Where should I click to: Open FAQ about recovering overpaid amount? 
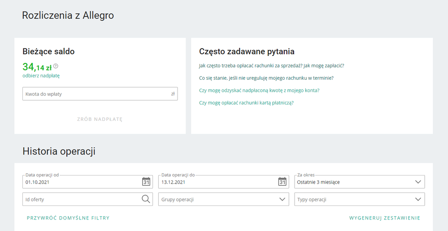(259, 90)
